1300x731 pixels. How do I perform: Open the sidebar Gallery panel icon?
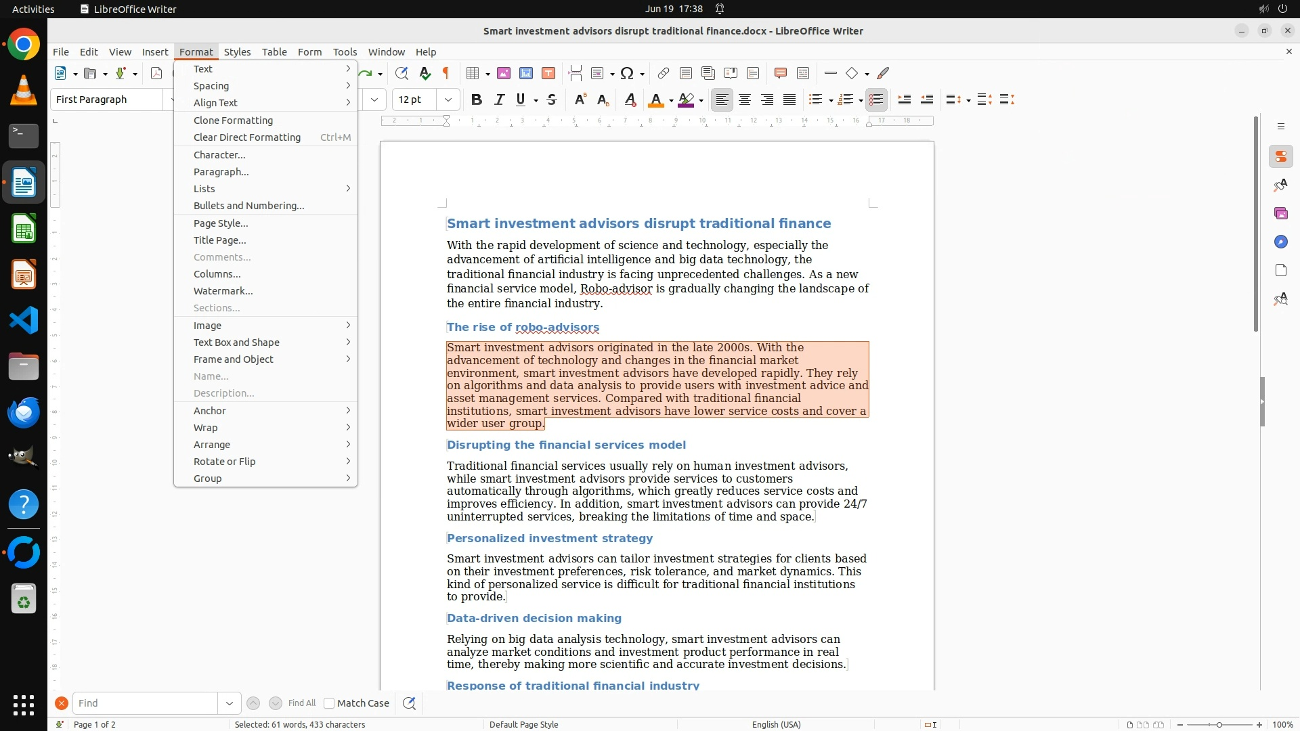tap(1280, 214)
